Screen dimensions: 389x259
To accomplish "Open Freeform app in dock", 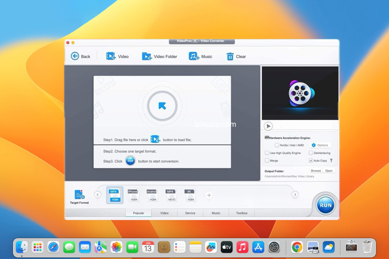I will (x=211, y=247).
